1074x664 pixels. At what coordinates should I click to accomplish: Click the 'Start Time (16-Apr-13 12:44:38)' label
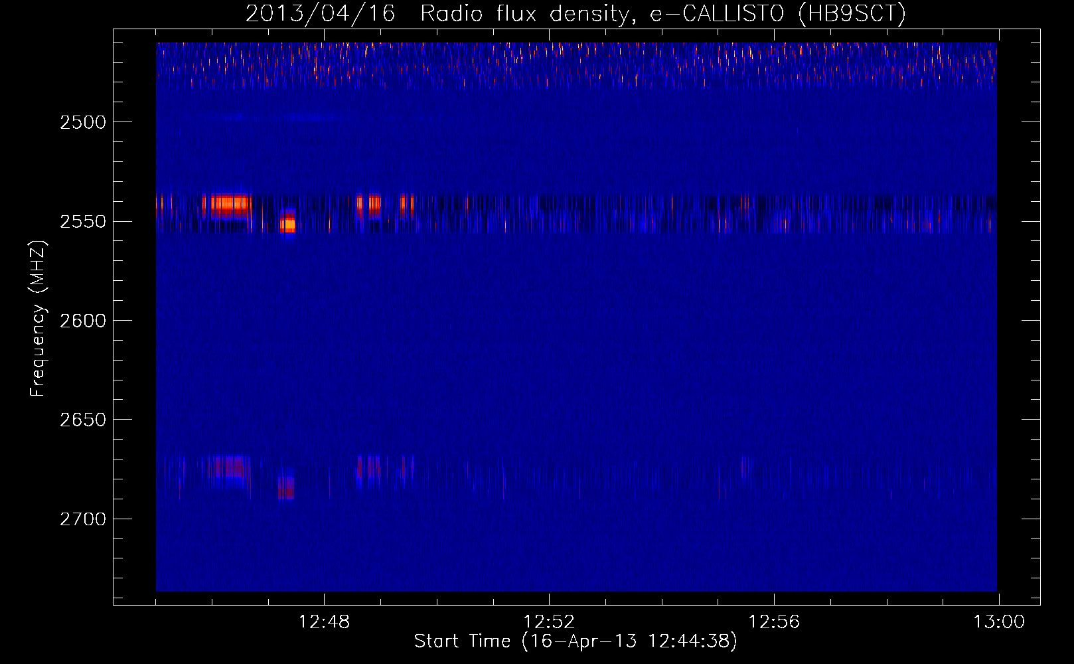coord(575,641)
